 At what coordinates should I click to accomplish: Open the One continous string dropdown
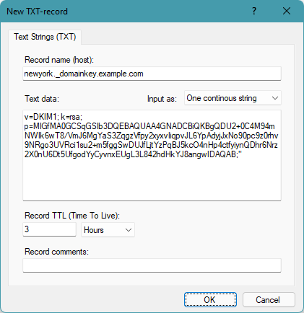[233, 98]
